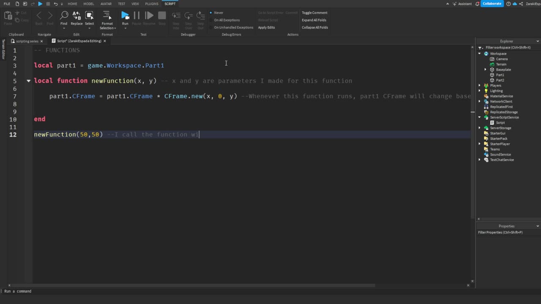This screenshot has width=541, height=304.
Task: Click the share icon
Action: pos(521,4)
